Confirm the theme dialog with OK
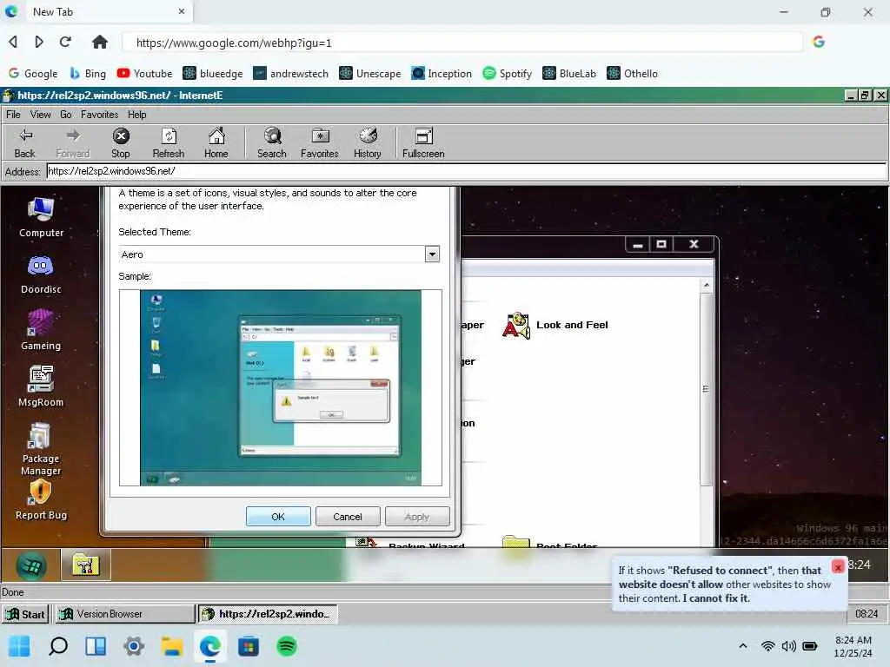Image resolution: width=890 pixels, height=667 pixels. pos(278,517)
